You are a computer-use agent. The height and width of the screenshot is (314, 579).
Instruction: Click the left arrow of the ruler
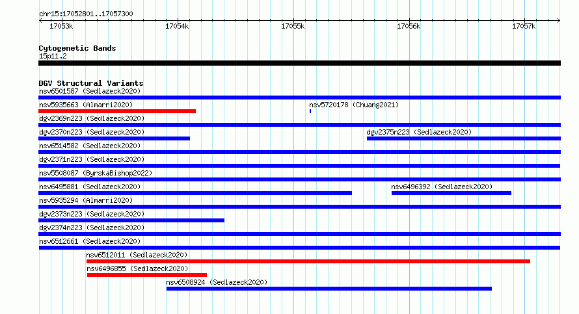tap(40, 21)
